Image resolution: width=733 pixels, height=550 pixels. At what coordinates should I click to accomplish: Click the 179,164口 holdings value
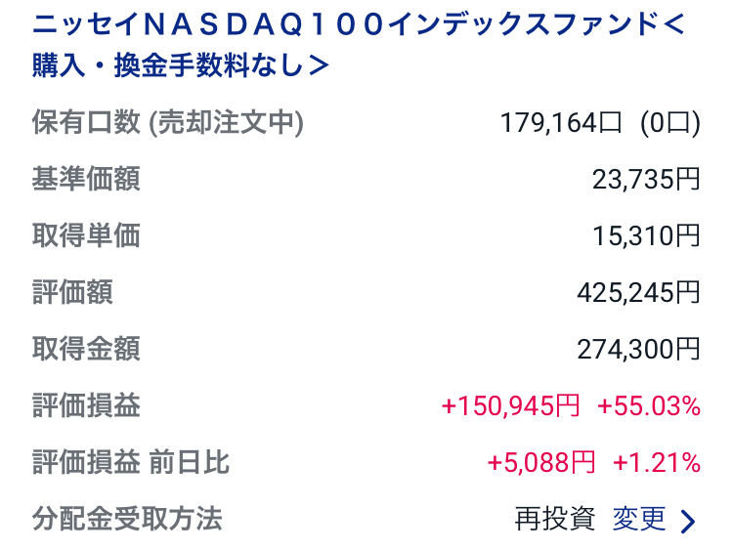[560, 123]
